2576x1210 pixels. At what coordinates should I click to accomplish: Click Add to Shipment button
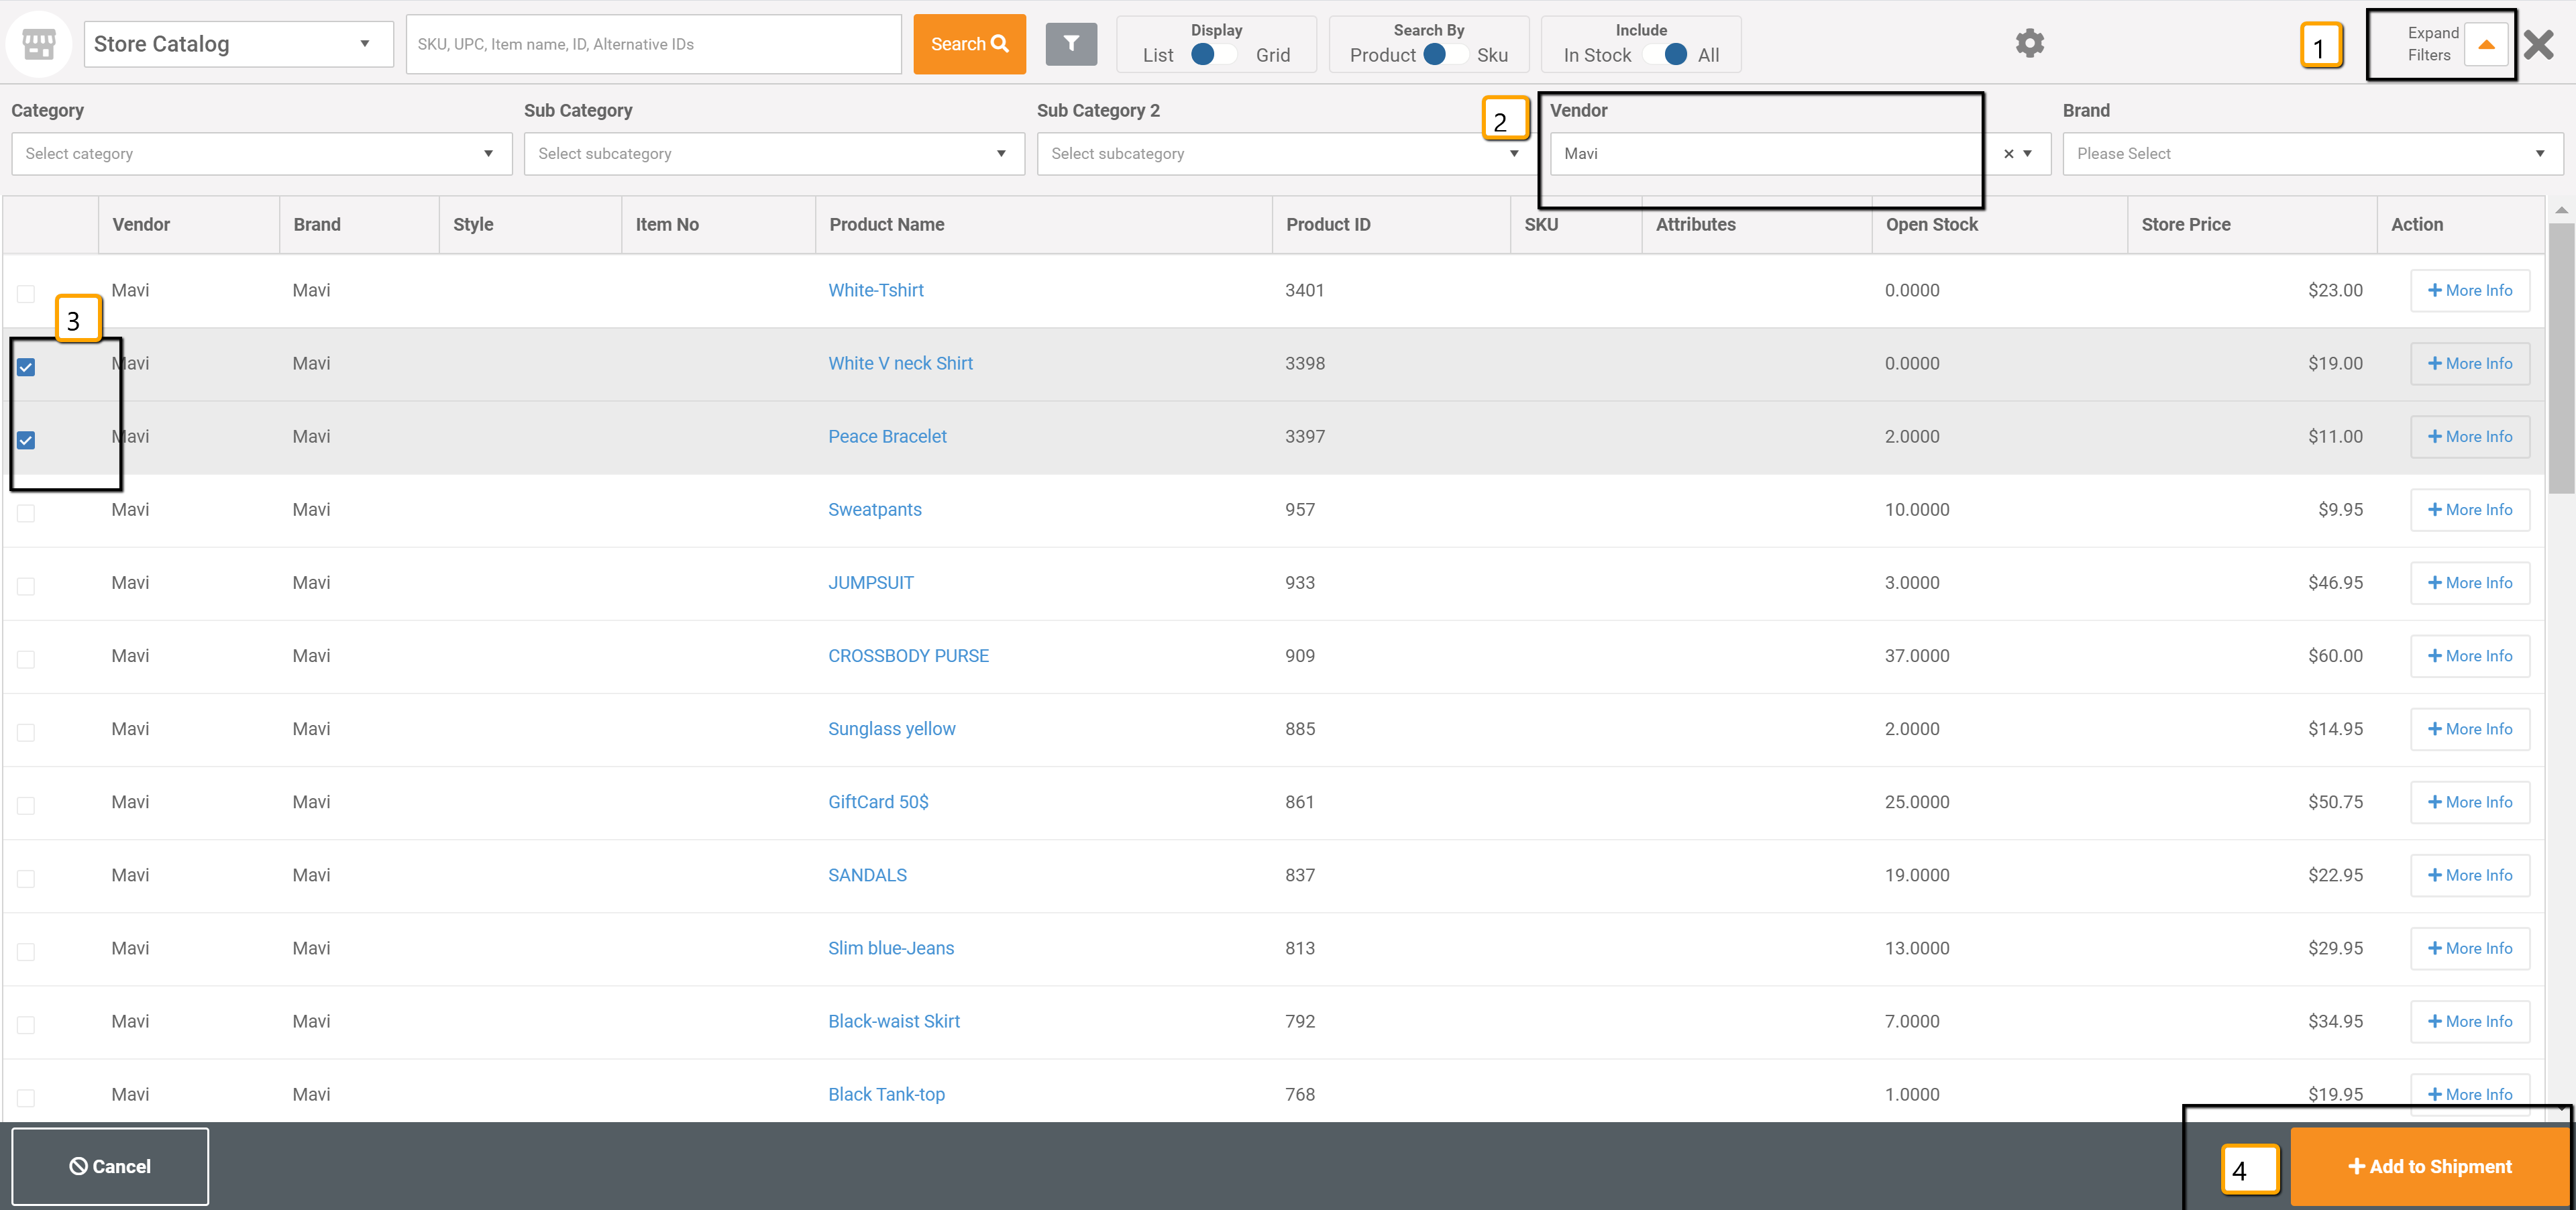[2429, 1167]
